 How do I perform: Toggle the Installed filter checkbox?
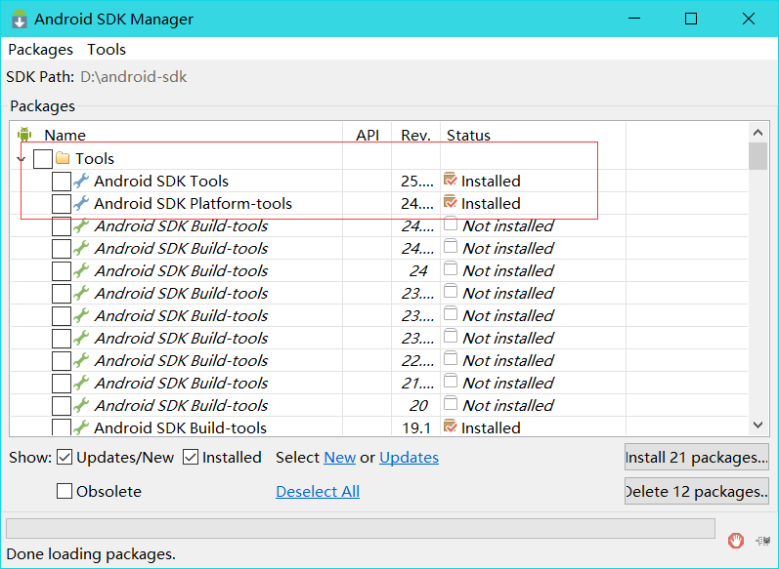tap(191, 457)
